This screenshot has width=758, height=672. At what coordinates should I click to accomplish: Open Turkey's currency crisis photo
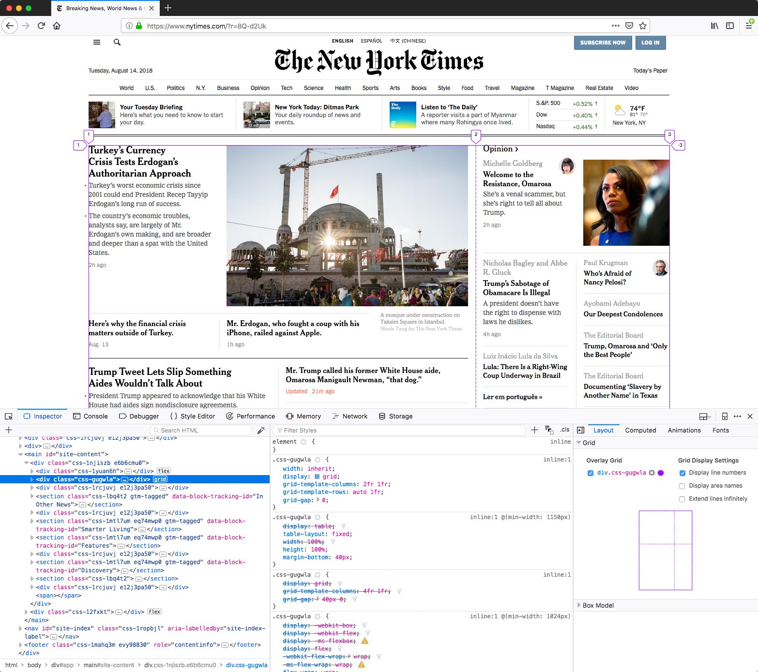[x=347, y=226]
